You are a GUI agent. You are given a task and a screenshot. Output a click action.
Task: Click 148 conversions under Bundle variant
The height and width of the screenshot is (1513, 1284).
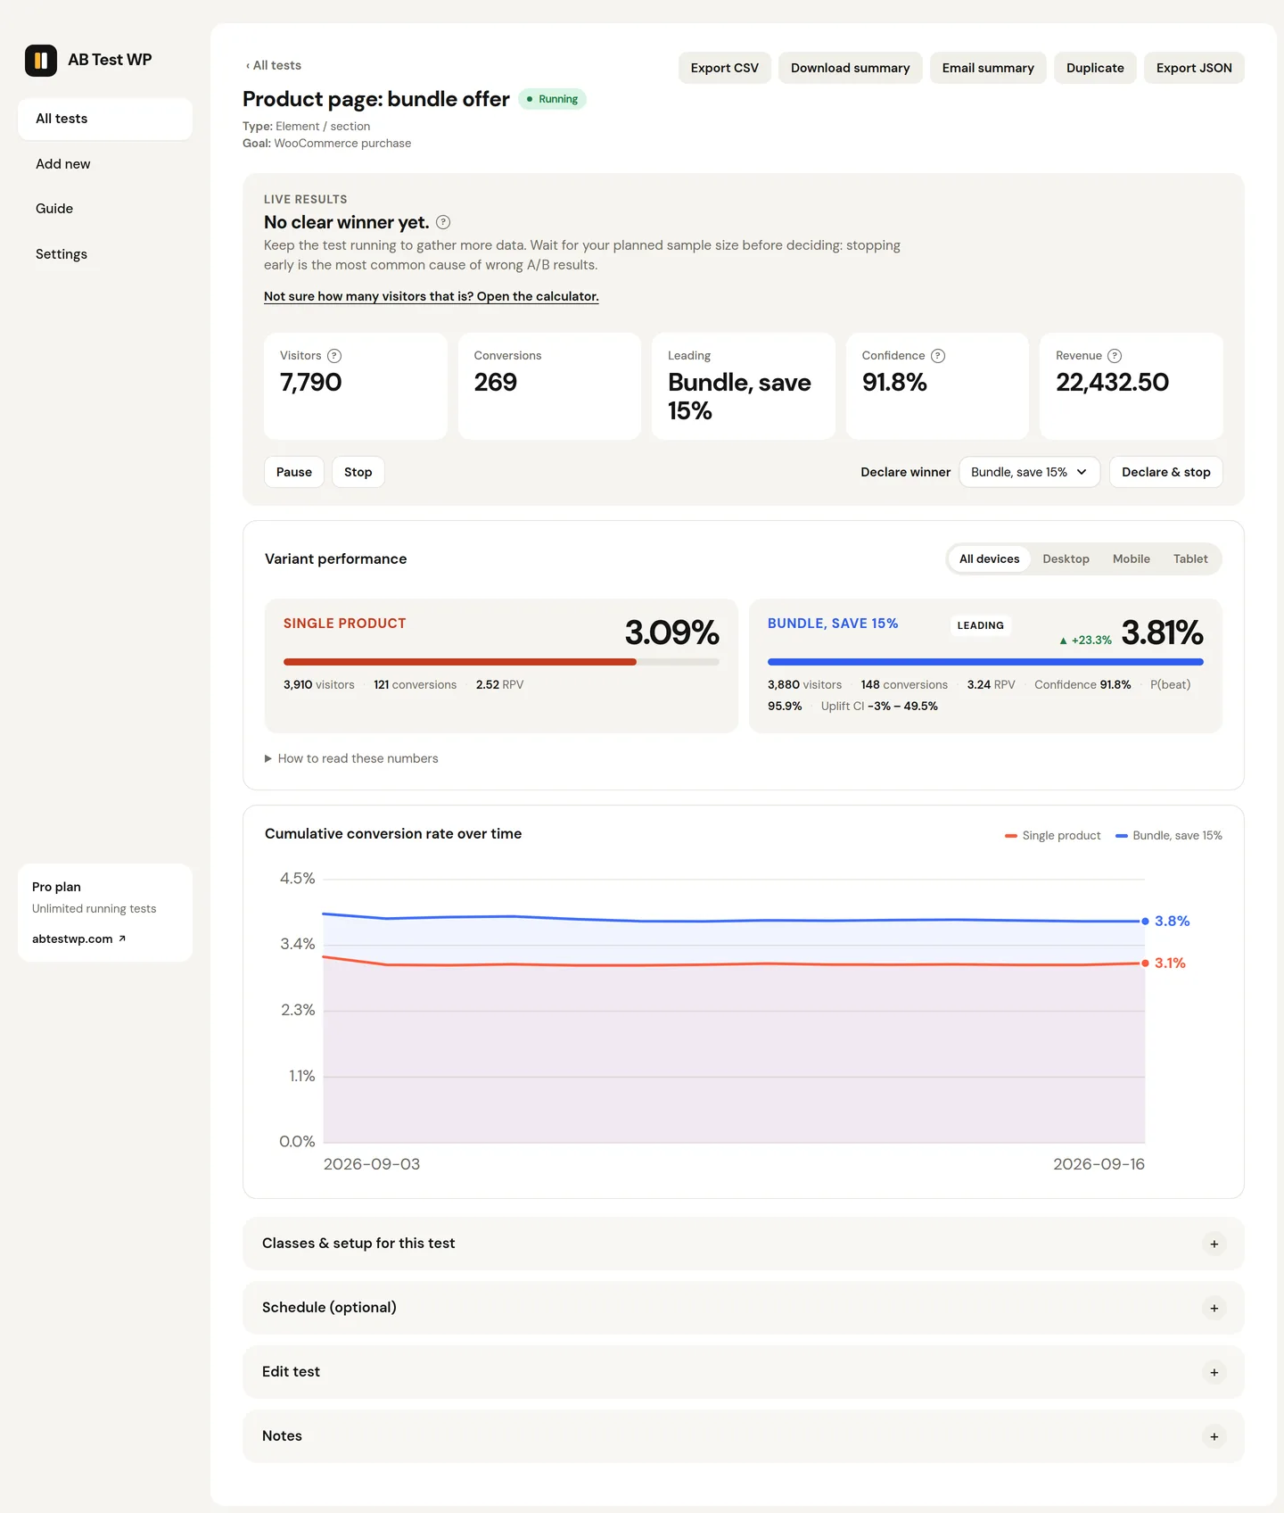(x=904, y=685)
